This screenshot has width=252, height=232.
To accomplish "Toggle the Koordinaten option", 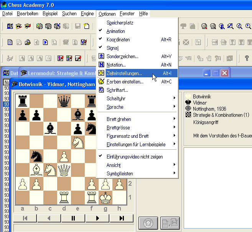I will coord(138,39).
